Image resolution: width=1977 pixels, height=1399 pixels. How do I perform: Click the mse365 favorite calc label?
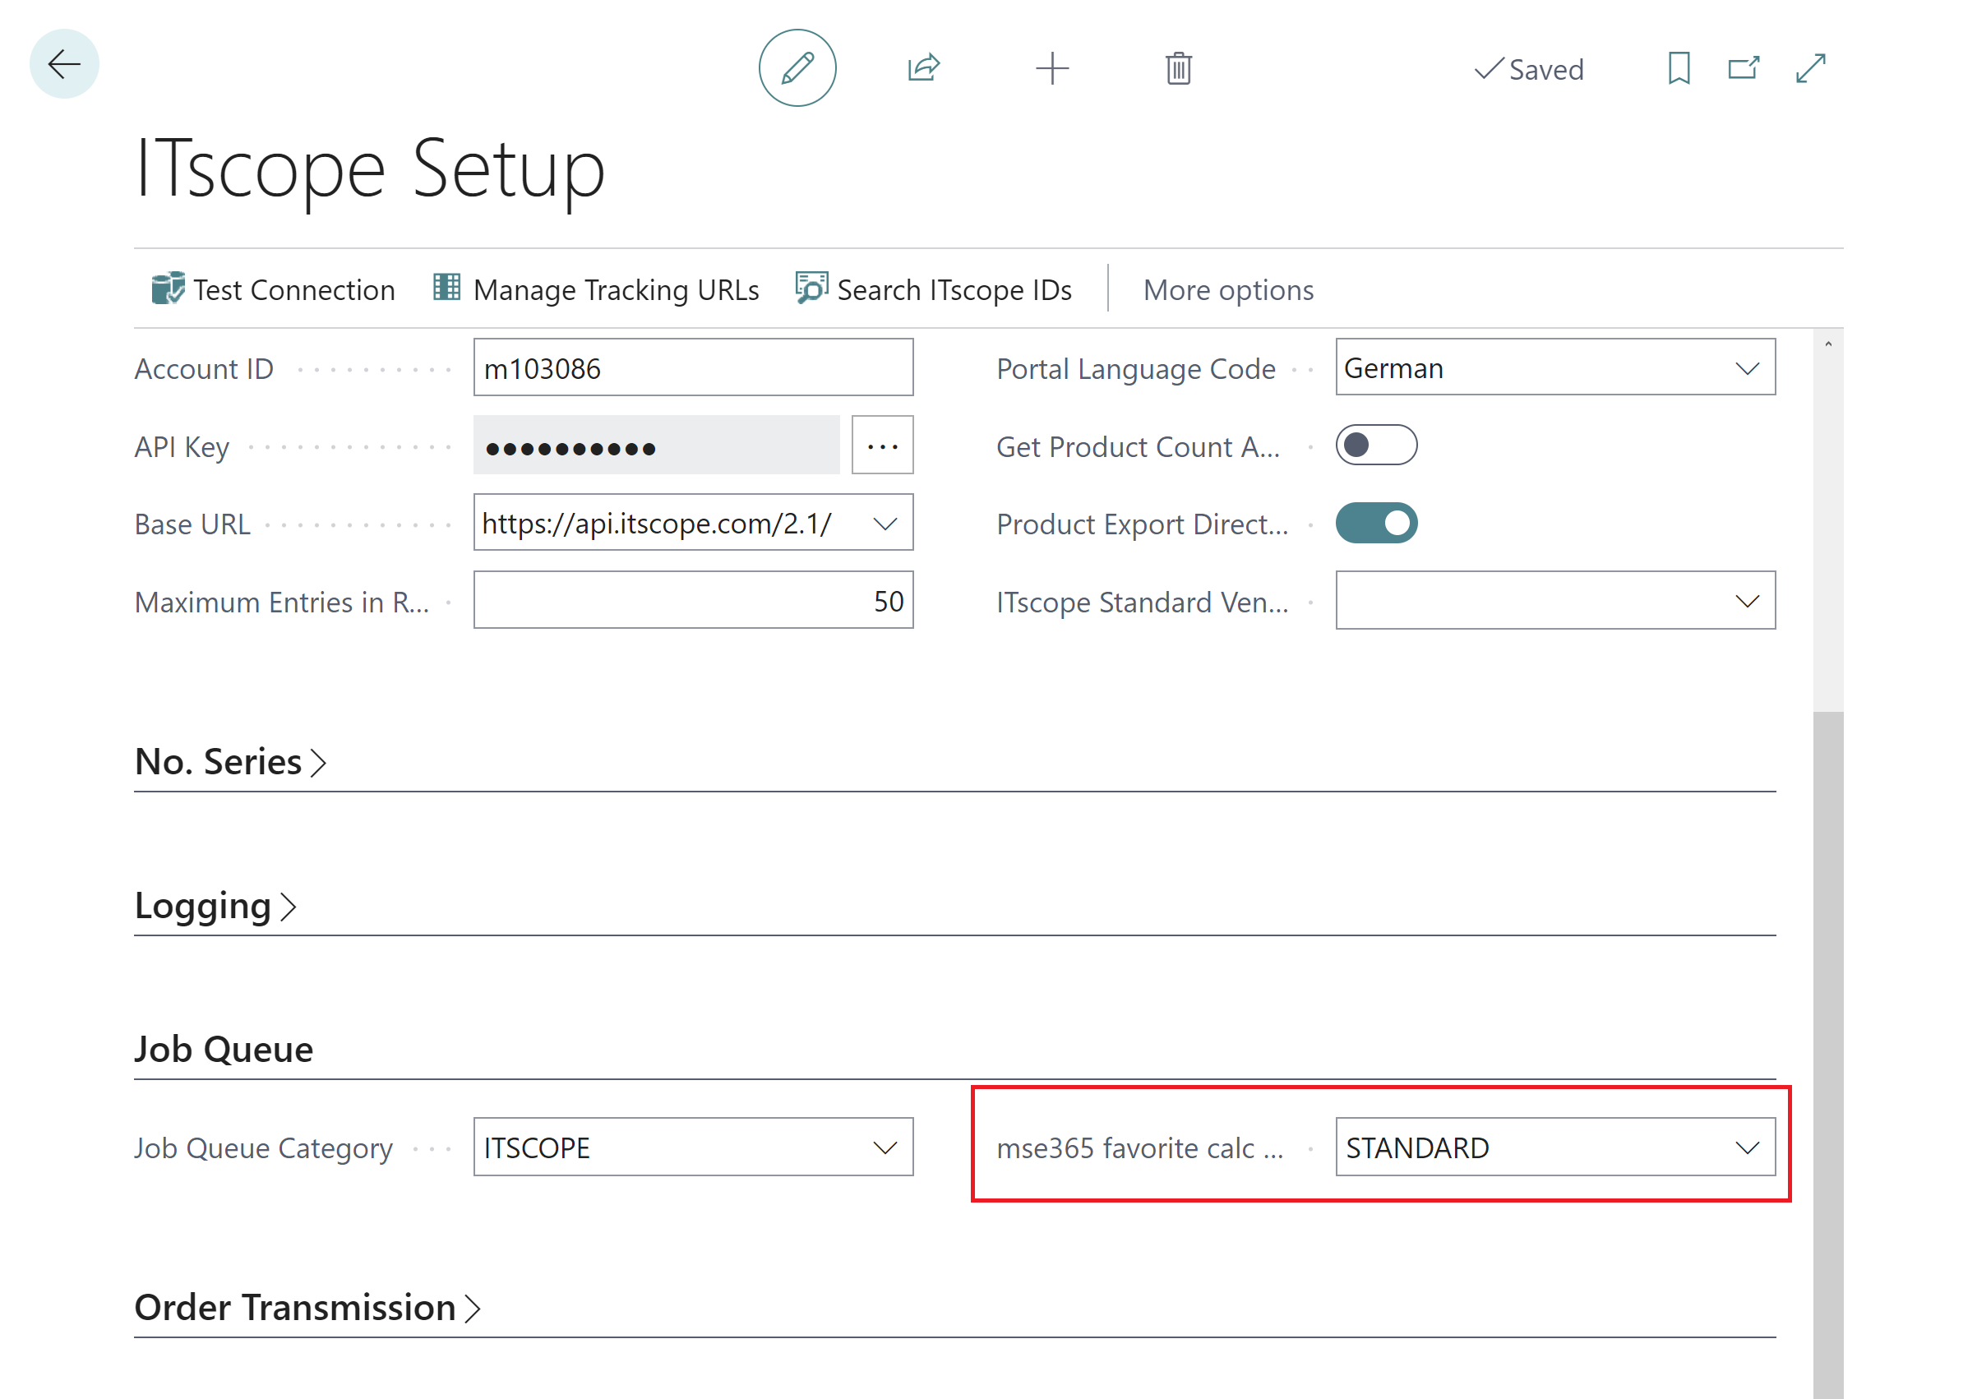1139,1148
